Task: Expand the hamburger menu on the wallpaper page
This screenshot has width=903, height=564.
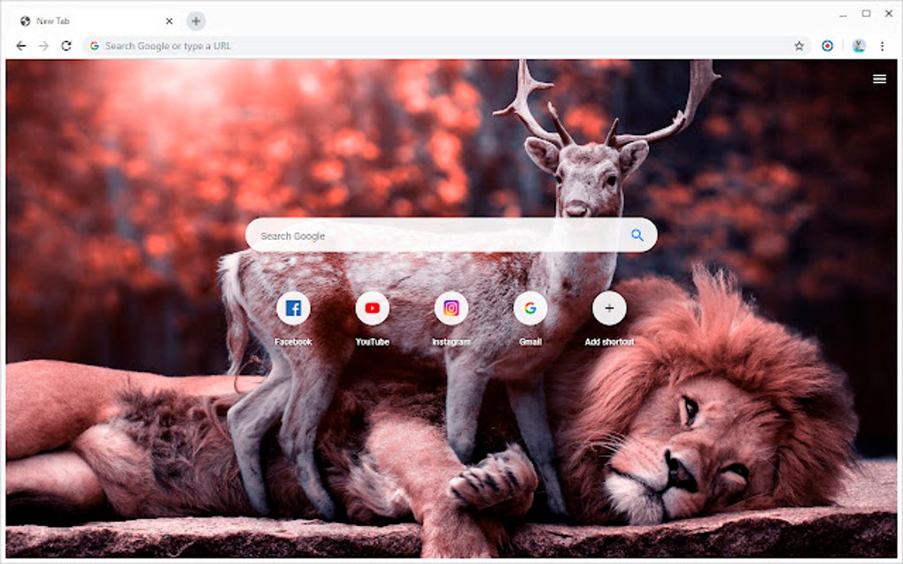Action: [880, 79]
